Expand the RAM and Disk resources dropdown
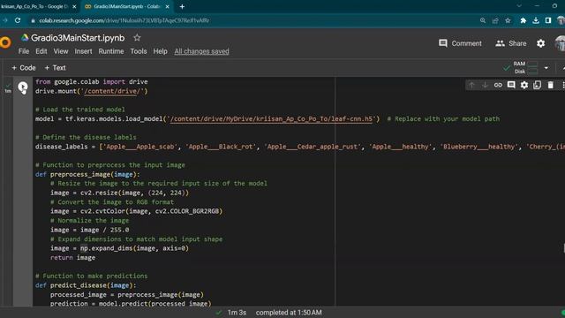565x318 pixels. point(546,68)
